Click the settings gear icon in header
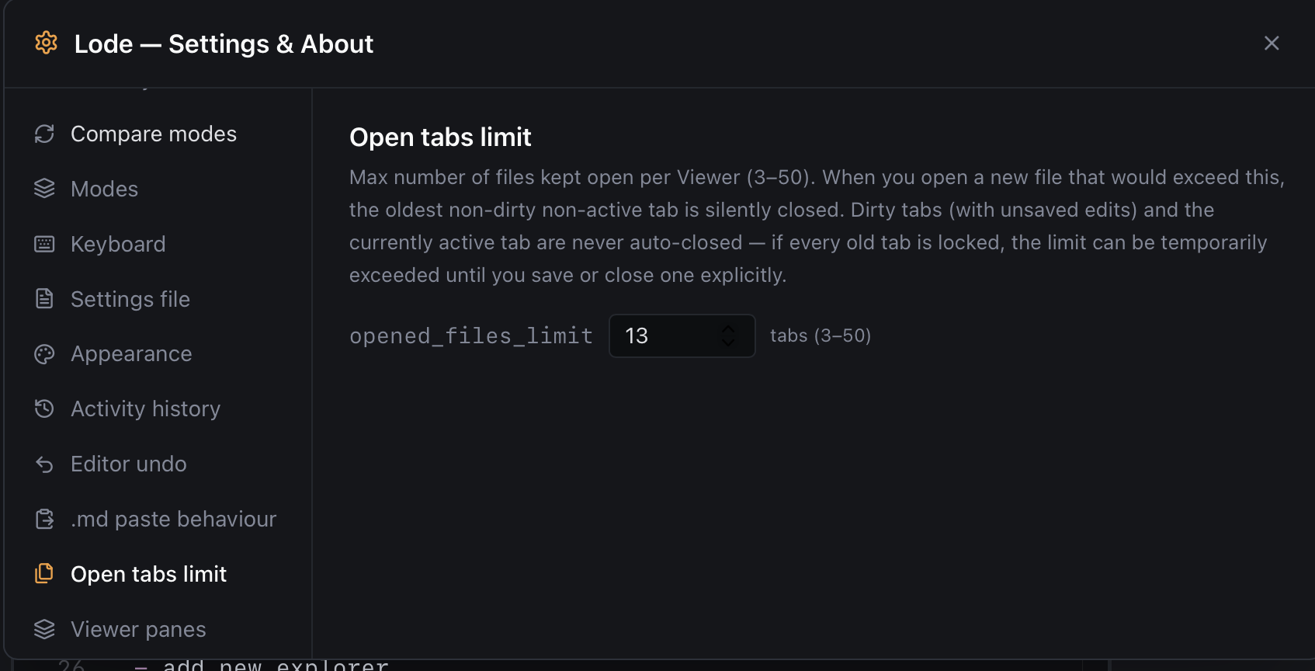 tap(47, 43)
